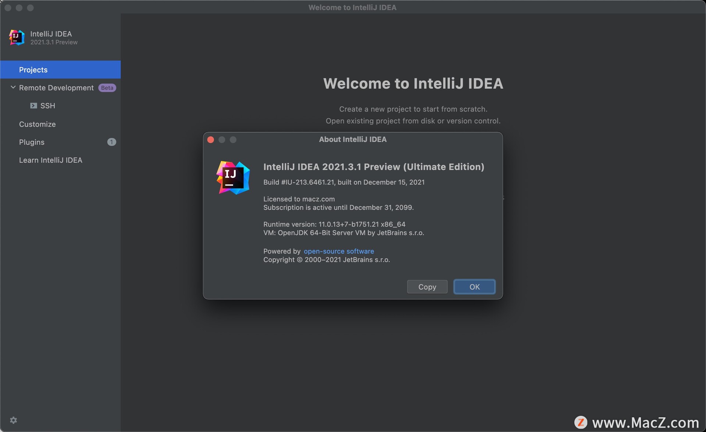Click the main window minimize button
This screenshot has height=432, width=706.
(19, 8)
